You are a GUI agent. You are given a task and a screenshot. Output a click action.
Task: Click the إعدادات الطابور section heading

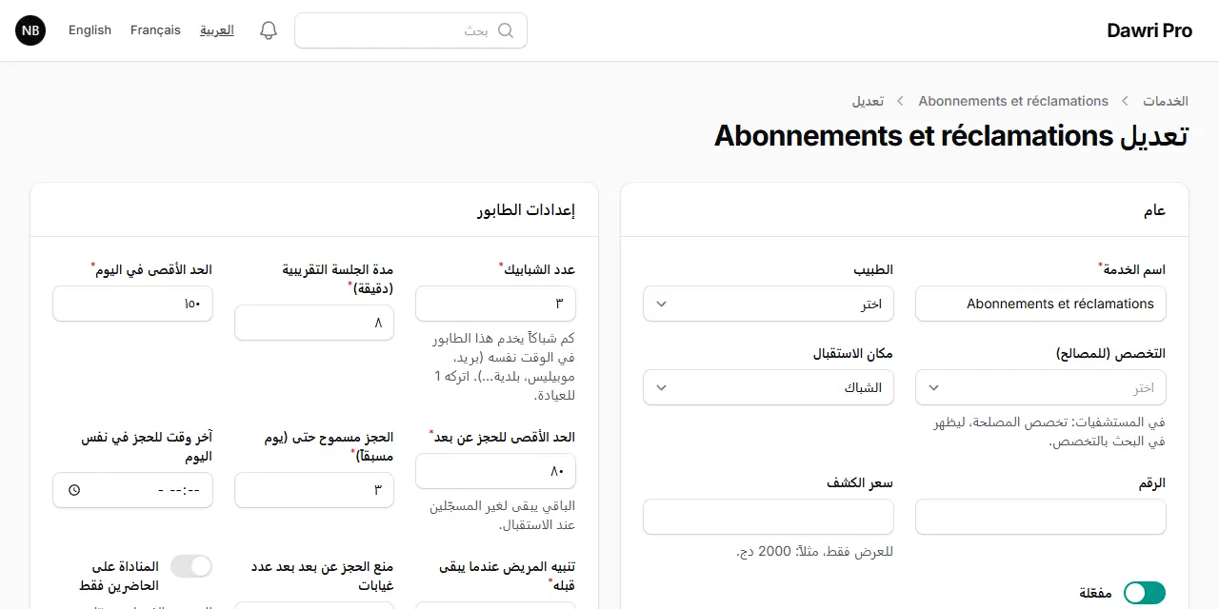(527, 210)
